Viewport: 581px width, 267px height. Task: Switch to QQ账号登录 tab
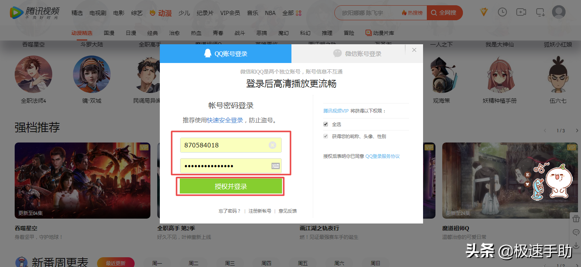[226, 54]
